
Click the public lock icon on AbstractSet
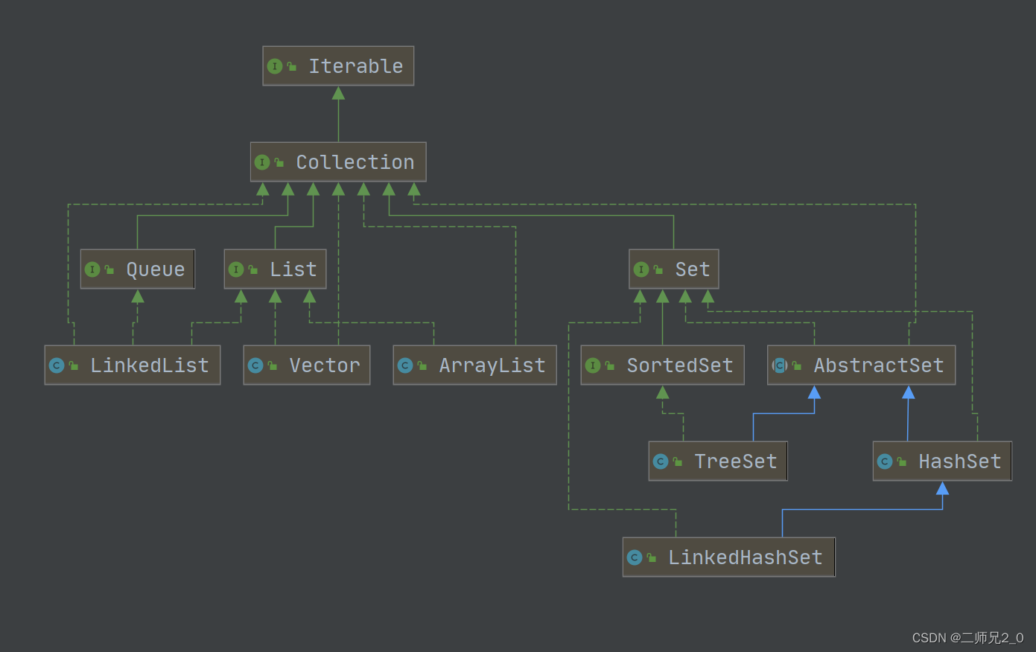797,366
